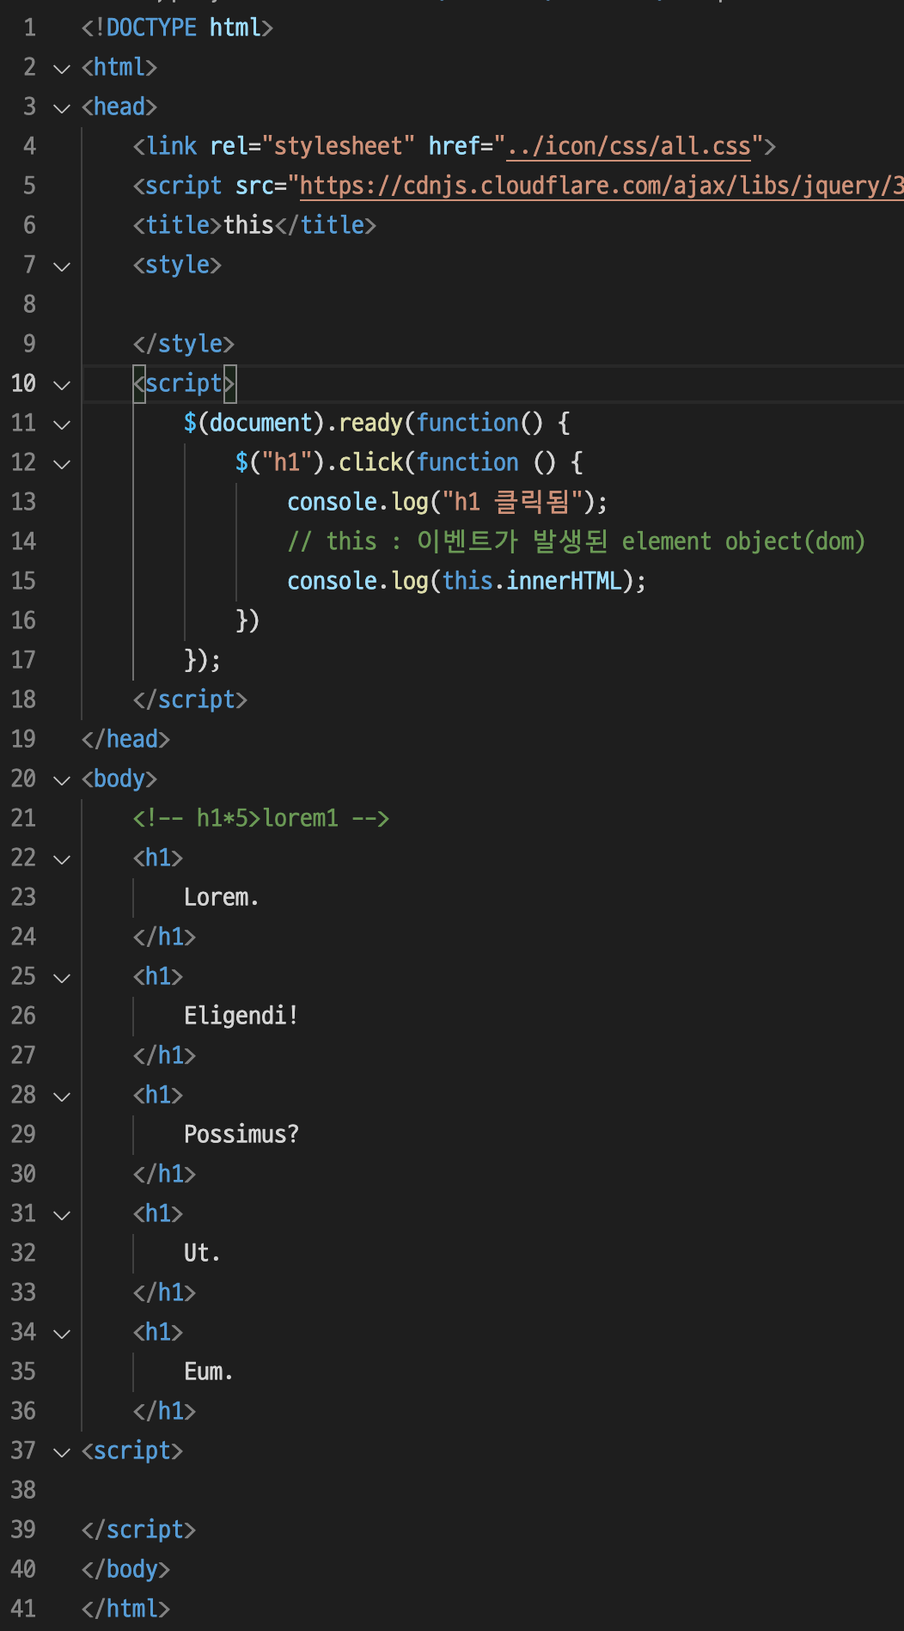Click the closing html tag on line 41

pos(125,1609)
